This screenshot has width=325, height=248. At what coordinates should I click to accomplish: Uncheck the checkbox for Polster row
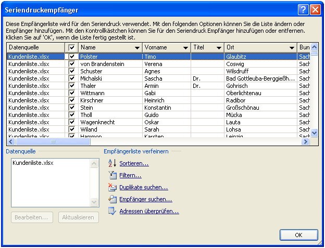72,57
